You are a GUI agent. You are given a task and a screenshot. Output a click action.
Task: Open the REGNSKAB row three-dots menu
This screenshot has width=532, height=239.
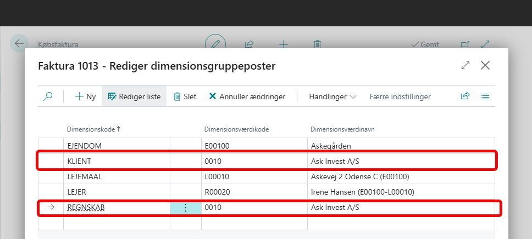[185, 208]
